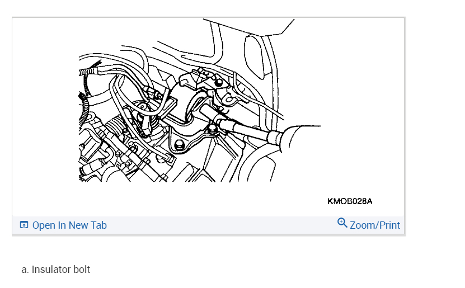Click the oval opening in the body panel
Screen dimensions: 465x288
pyautogui.click(x=253, y=57)
